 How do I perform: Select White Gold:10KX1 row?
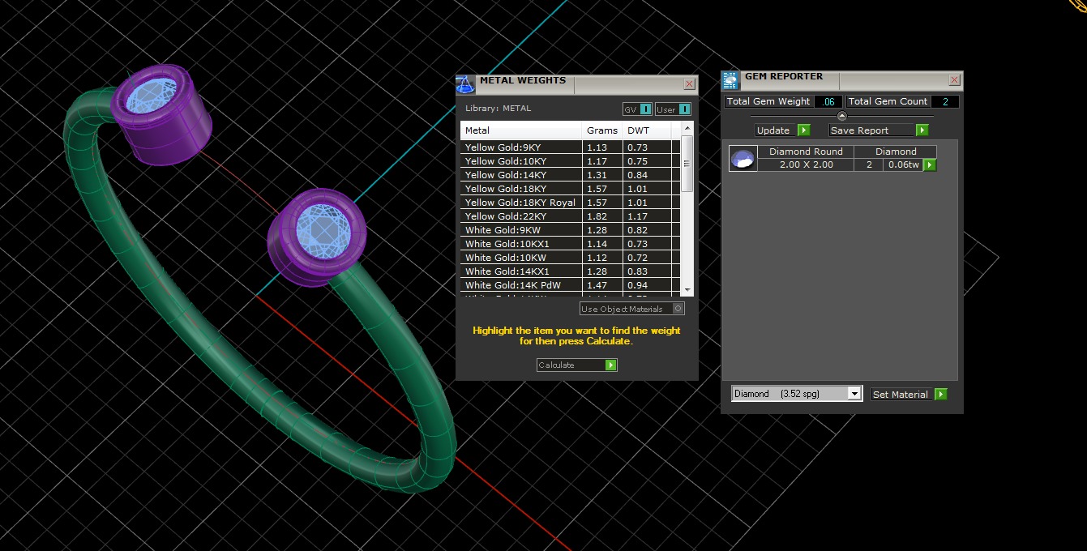point(570,244)
